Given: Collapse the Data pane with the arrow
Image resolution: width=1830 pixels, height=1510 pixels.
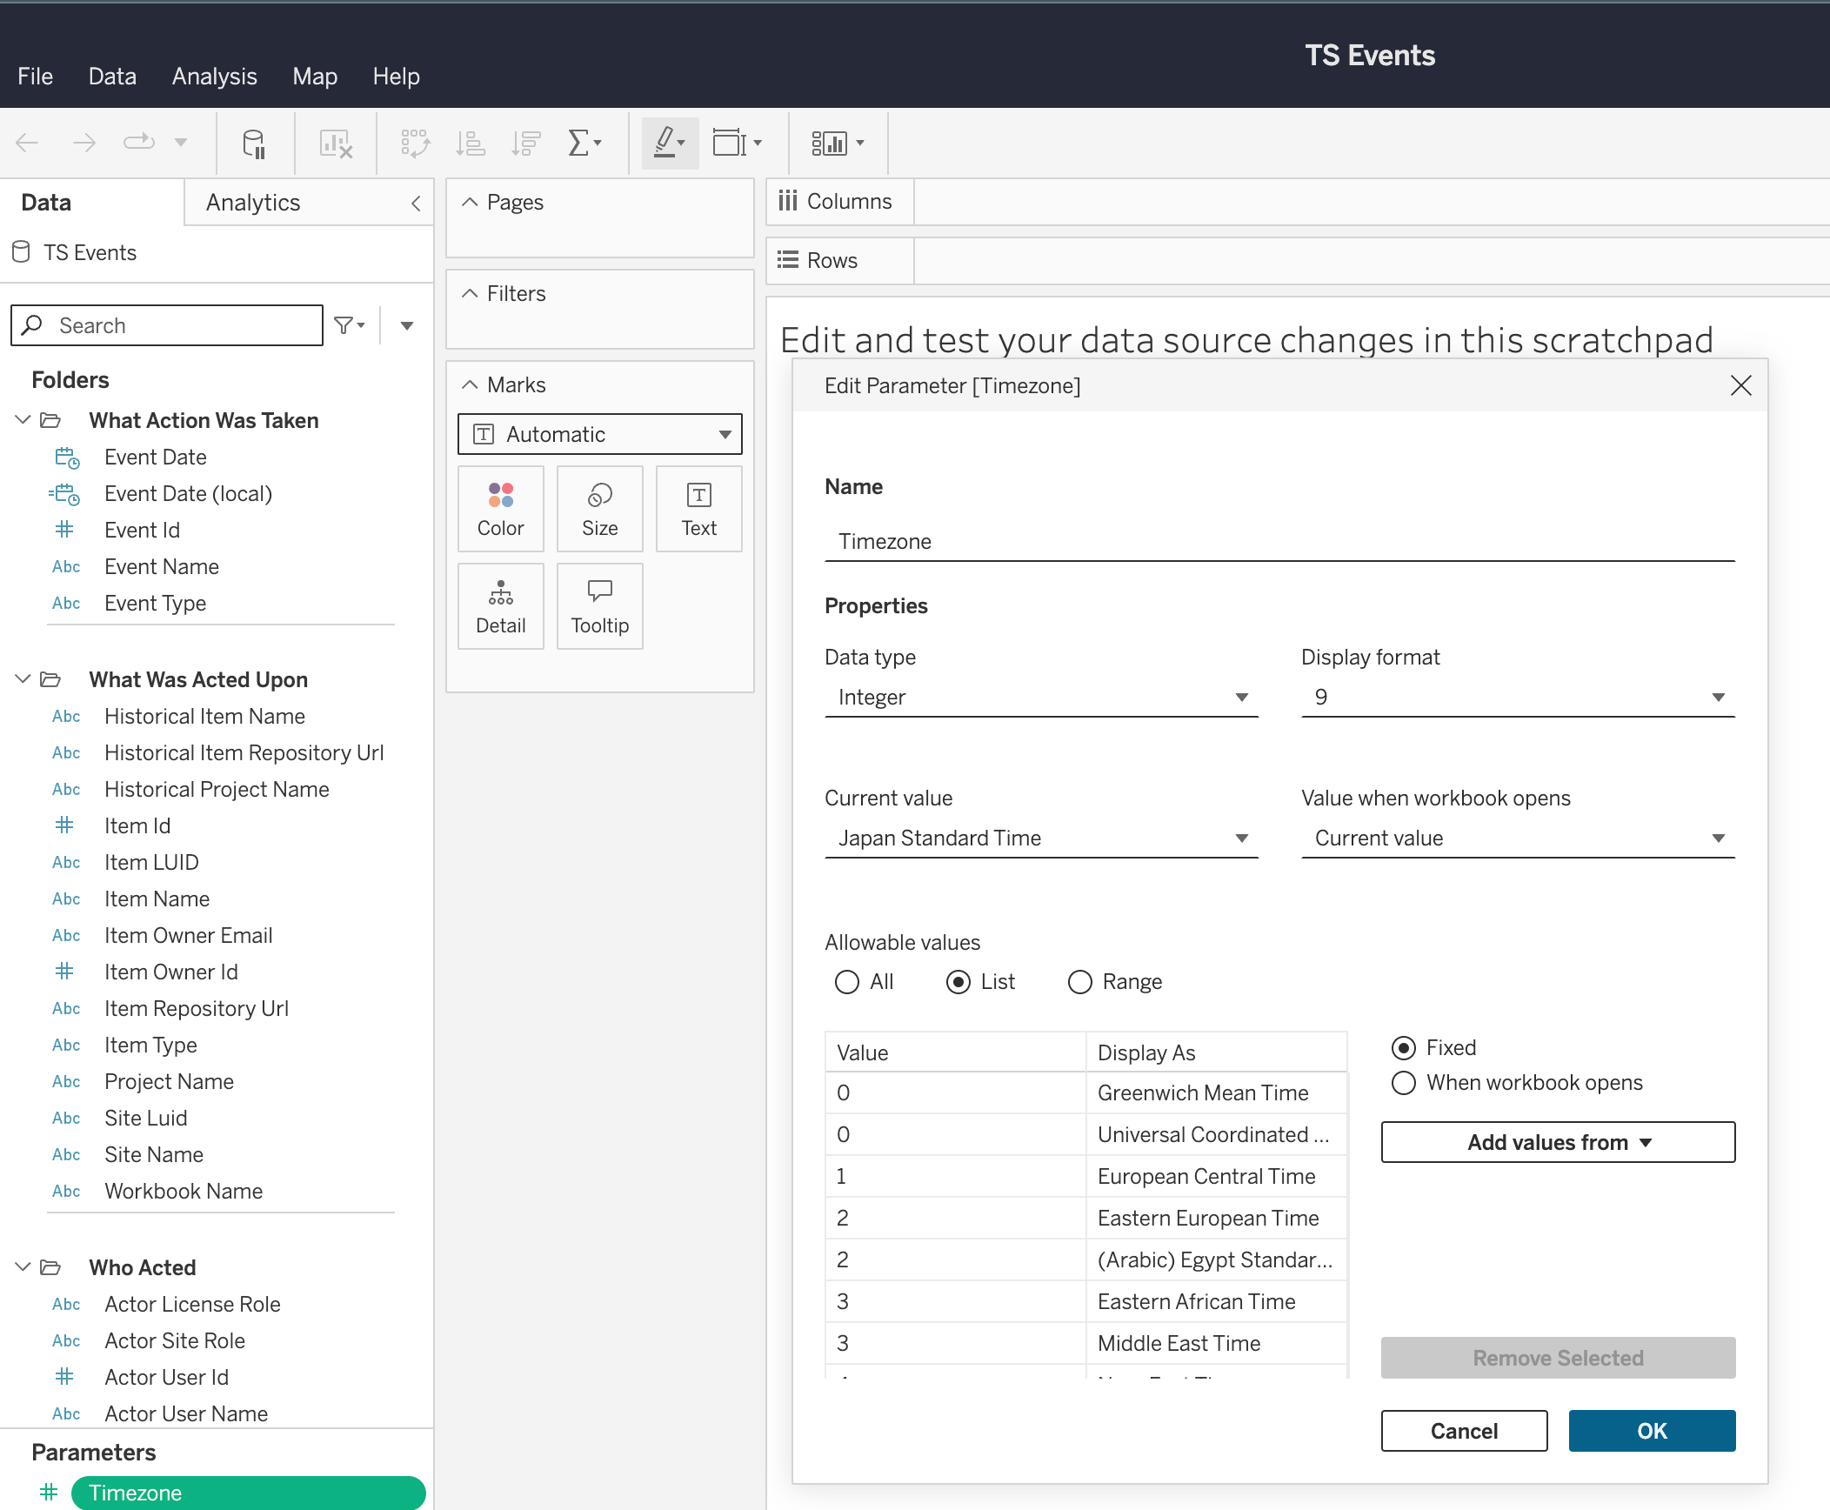Looking at the screenshot, I should click(416, 204).
